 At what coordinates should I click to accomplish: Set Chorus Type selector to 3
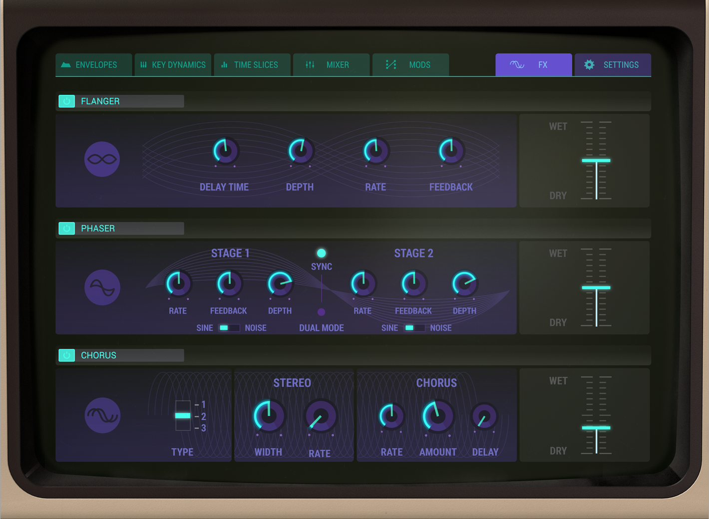183,428
